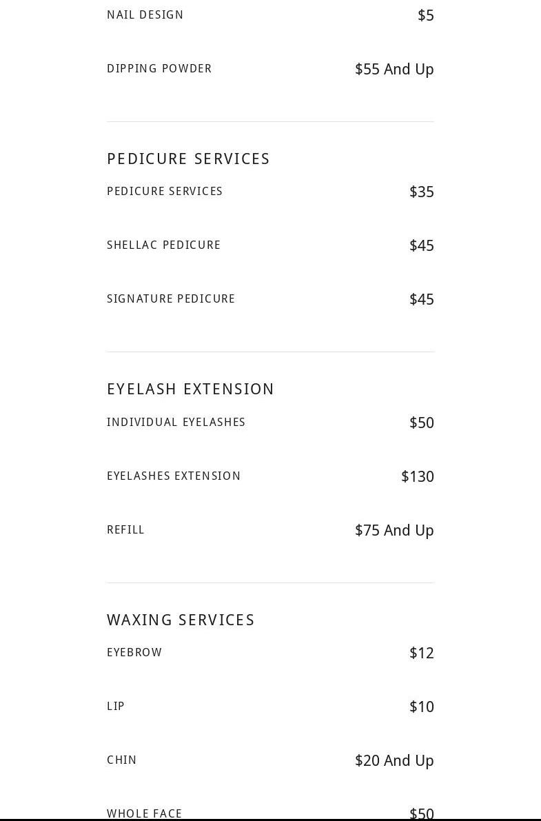Click the Eyelash Extension section heading

coord(190,389)
